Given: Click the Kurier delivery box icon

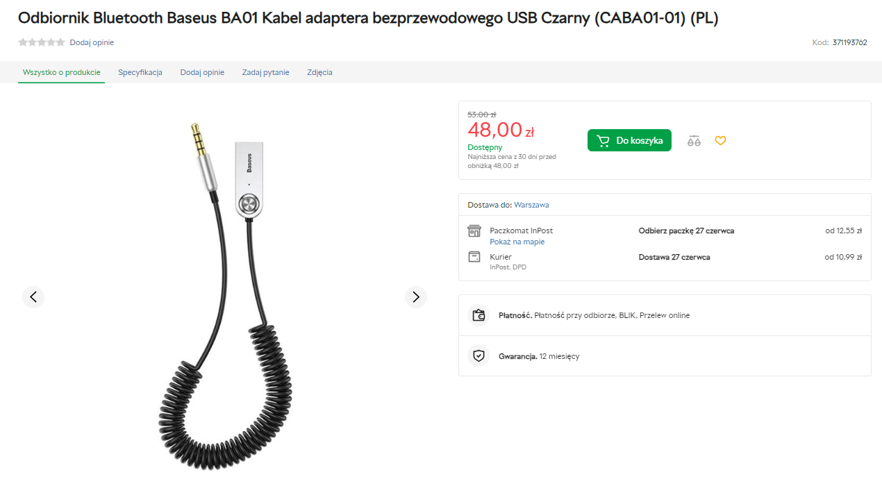Looking at the screenshot, I should (474, 257).
